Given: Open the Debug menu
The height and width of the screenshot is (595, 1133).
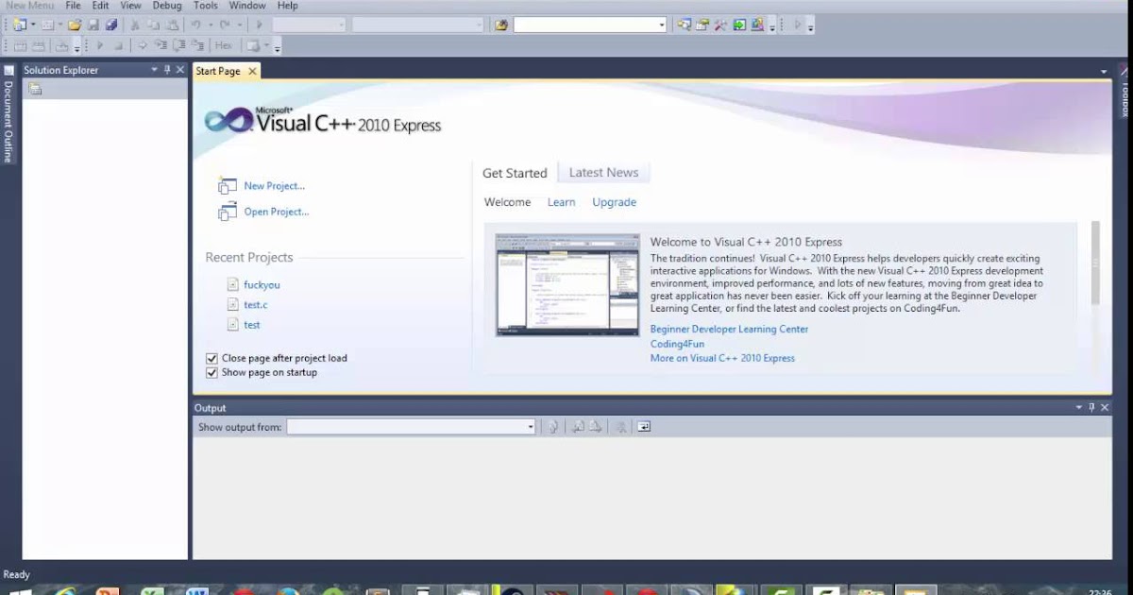Looking at the screenshot, I should click(x=167, y=6).
